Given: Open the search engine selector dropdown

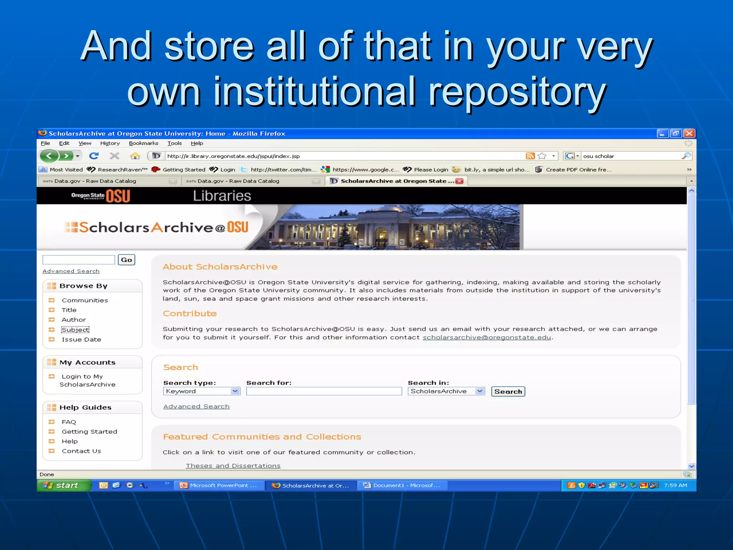Looking at the screenshot, I should [572, 156].
